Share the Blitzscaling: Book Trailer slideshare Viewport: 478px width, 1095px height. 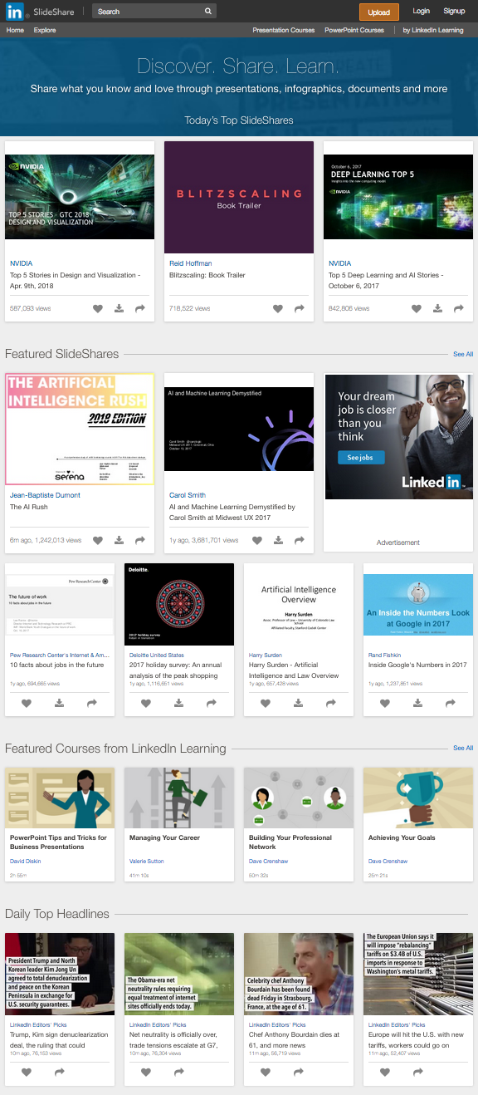point(300,308)
